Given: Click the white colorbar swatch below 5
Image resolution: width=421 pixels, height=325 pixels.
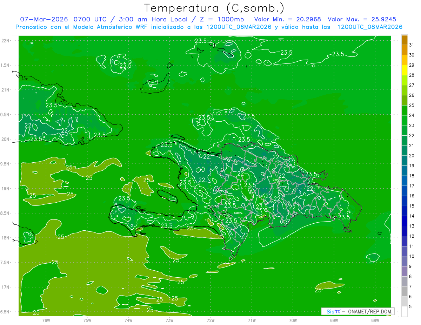Looking at the screenshot, I should click(x=405, y=312).
